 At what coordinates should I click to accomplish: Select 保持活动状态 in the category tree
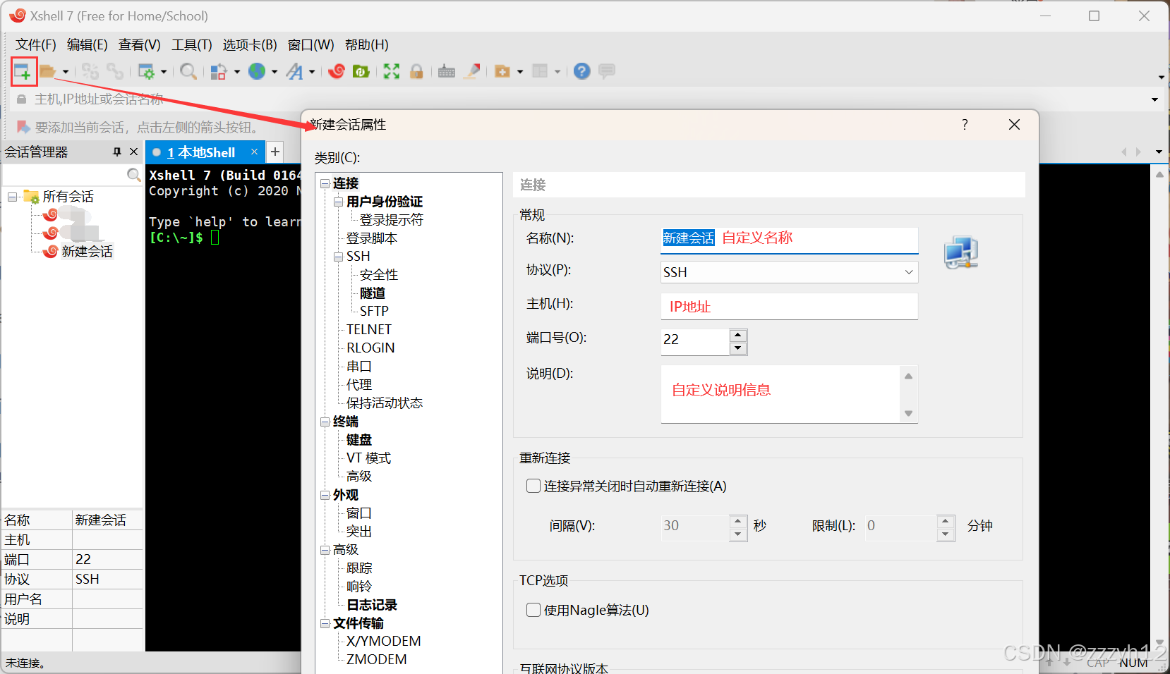(384, 403)
